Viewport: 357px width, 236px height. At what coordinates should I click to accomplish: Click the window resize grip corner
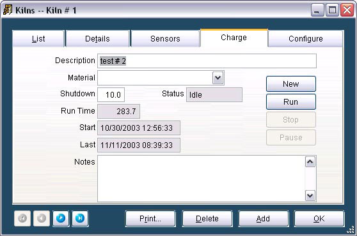coord(351,230)
